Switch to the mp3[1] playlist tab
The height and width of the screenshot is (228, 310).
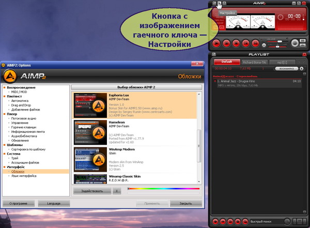coord(282,63)
